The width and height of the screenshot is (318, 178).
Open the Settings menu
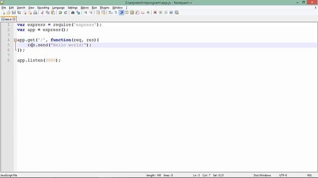[73, 8]
